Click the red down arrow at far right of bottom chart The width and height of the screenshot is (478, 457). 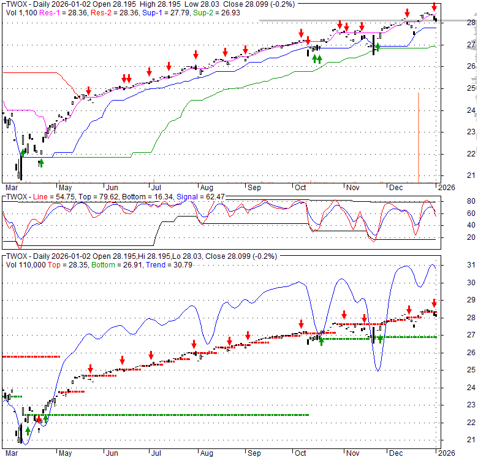[434, 302]
